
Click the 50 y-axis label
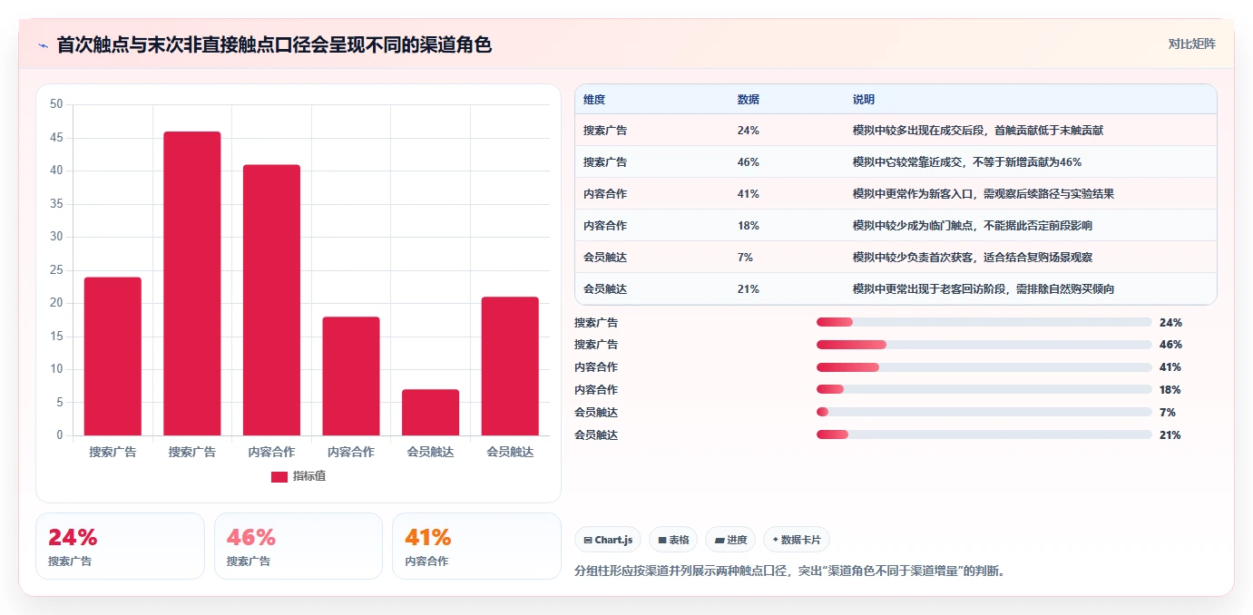(56, 104)
